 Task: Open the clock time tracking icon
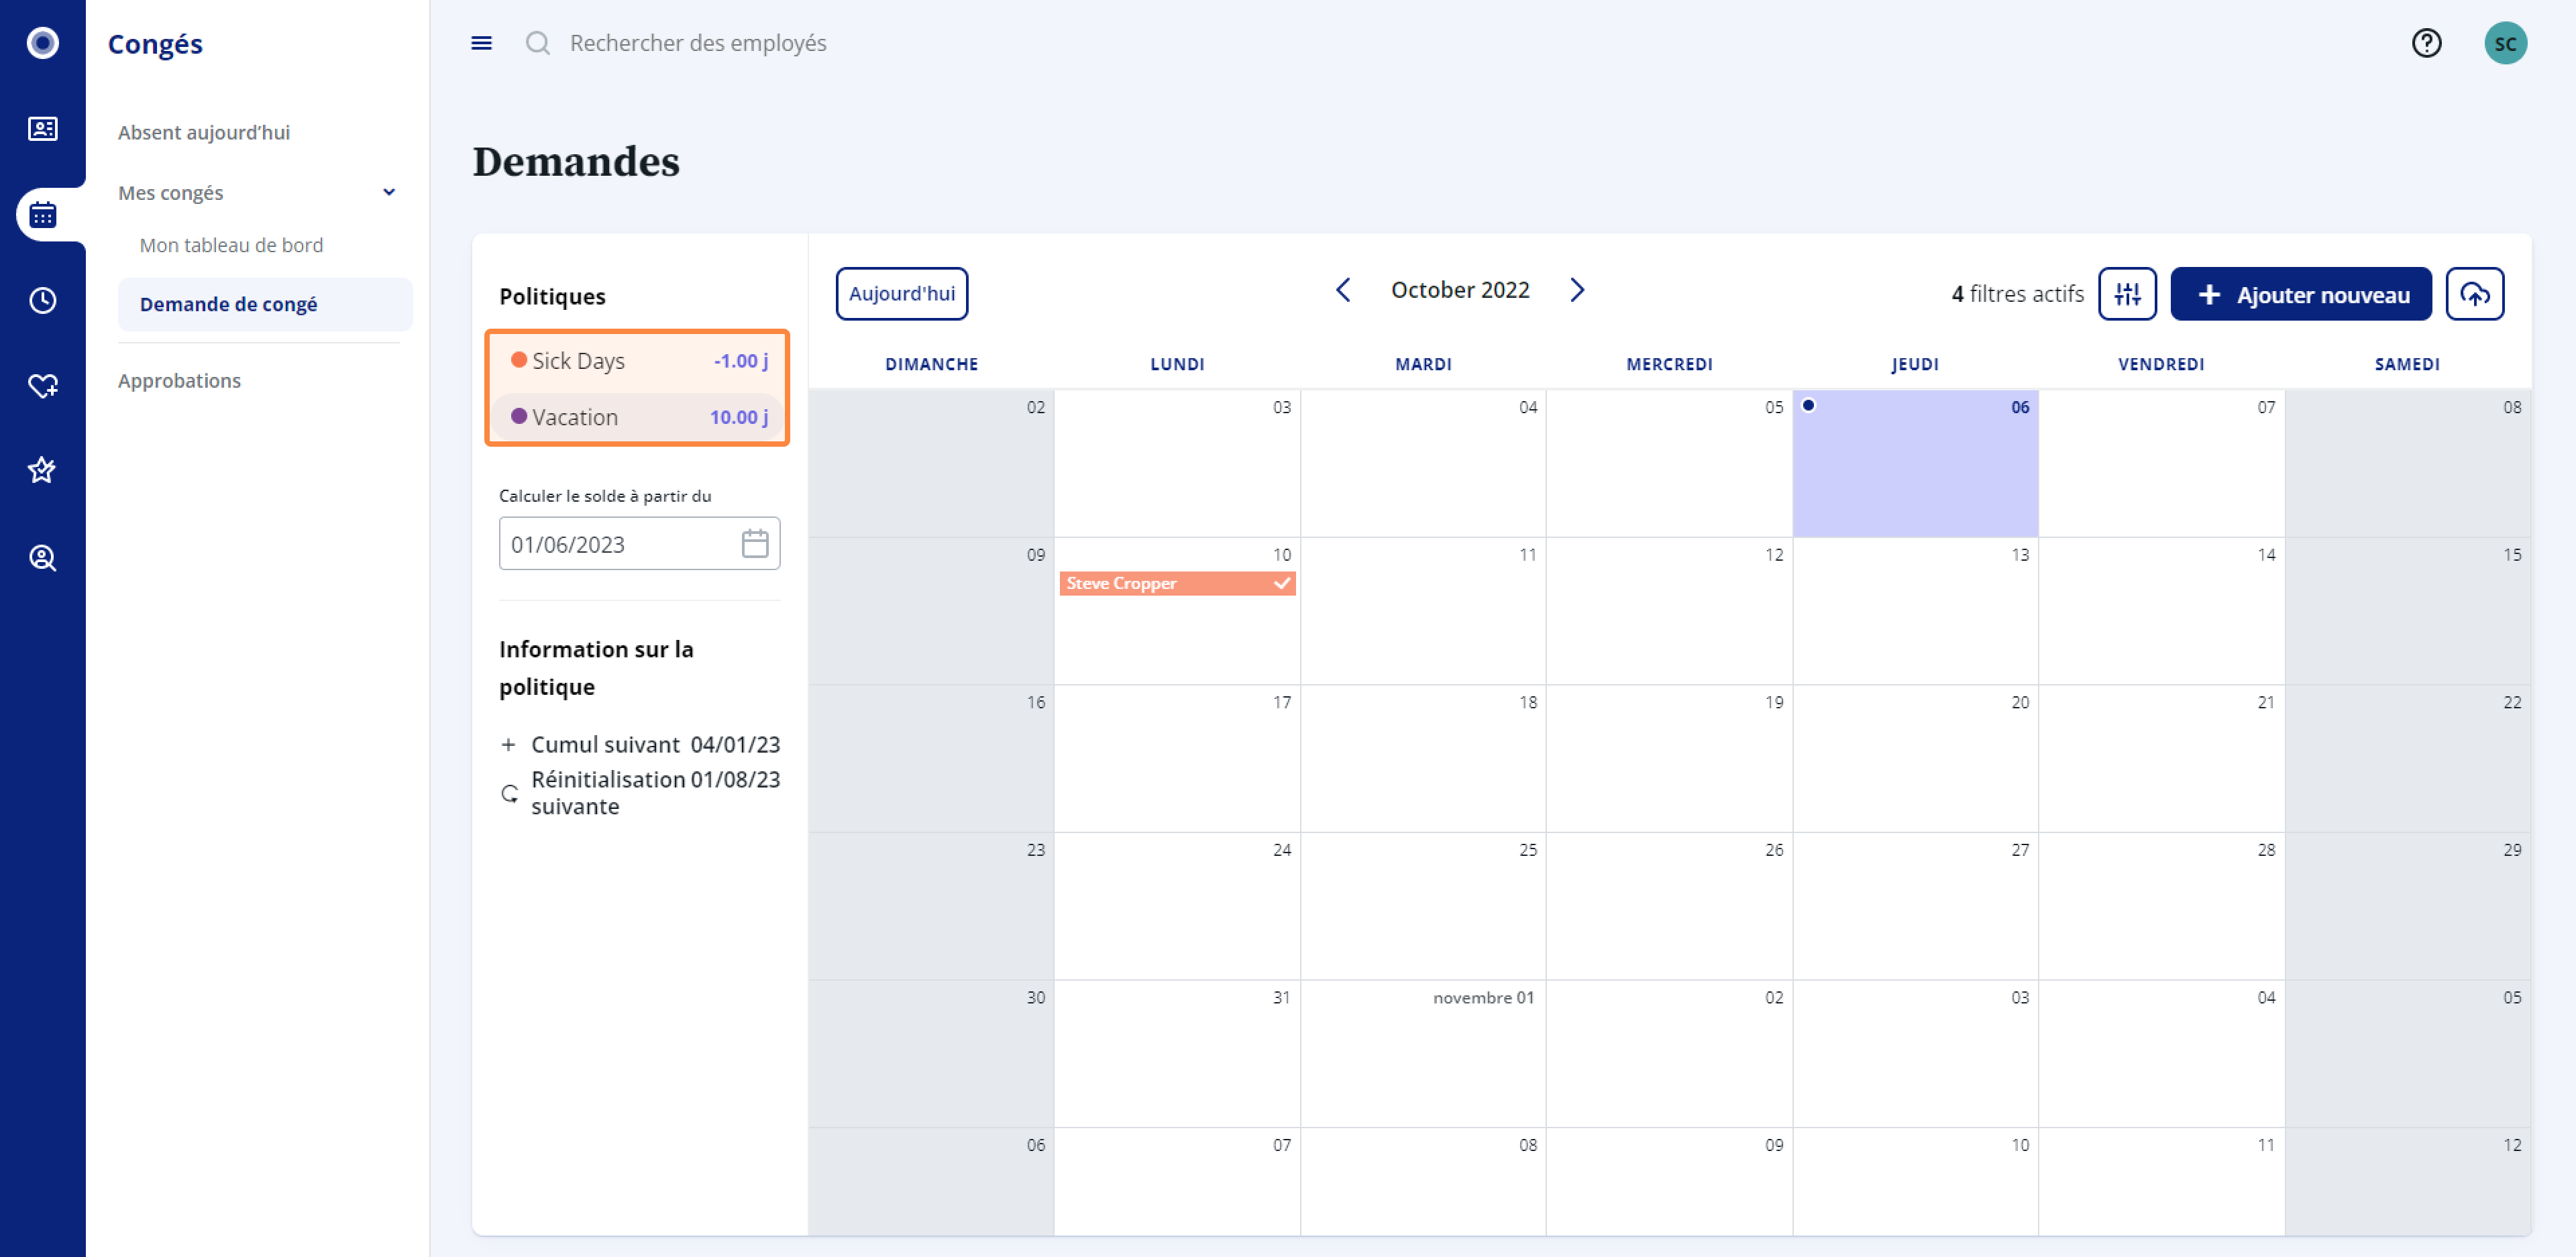(42, 300)
